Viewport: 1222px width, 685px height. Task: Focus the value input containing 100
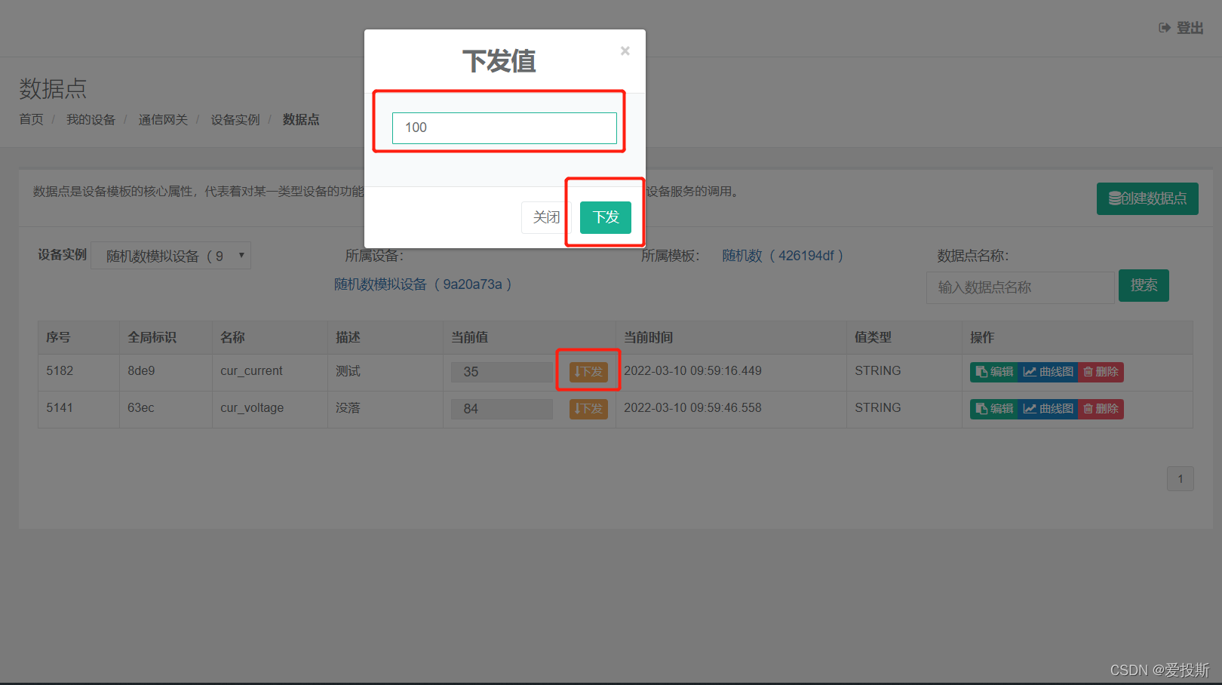click(x=504, y=127)
